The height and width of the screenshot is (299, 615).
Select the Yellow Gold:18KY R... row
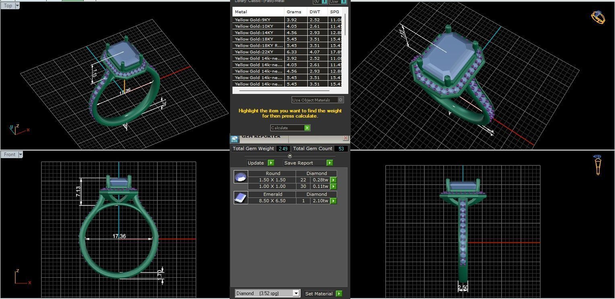(288, 45)
